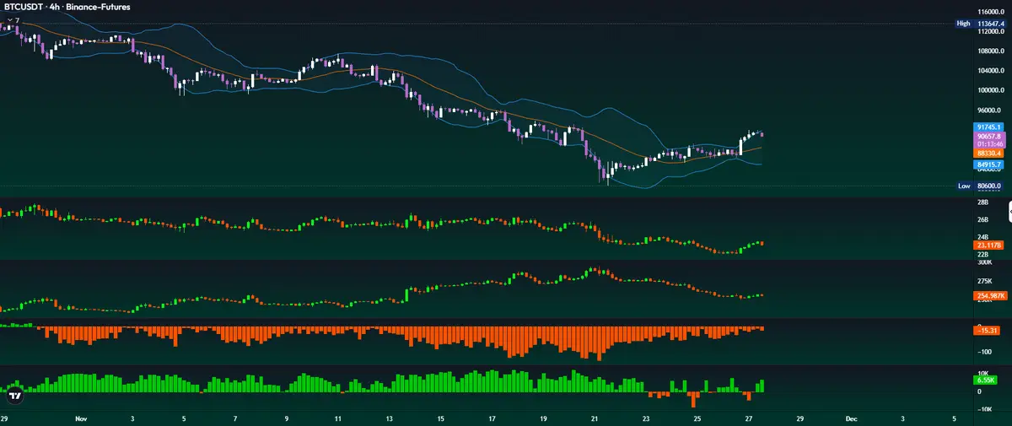This screenshot has width=1012, height=426.
Task: Click the 108000.0 price axis label
Action: [990, 51]
